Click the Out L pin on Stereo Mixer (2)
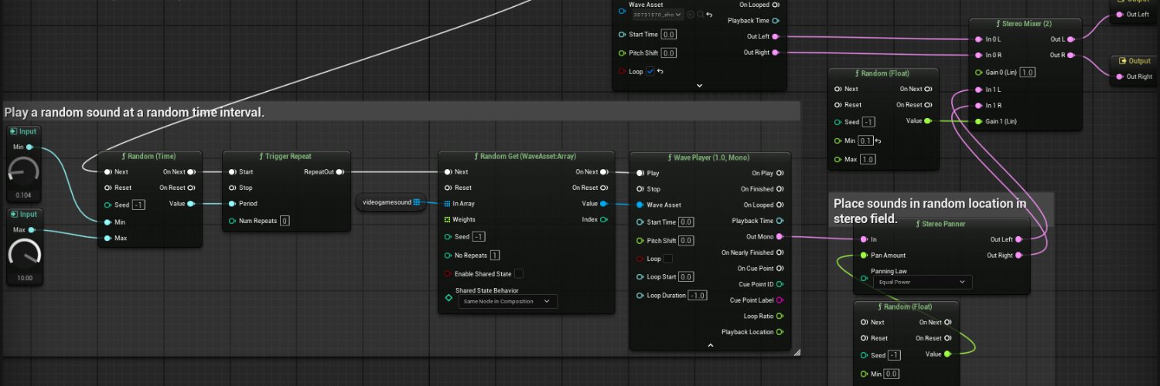Viewport: 1160px width, 386px height. click(1071, 39)
